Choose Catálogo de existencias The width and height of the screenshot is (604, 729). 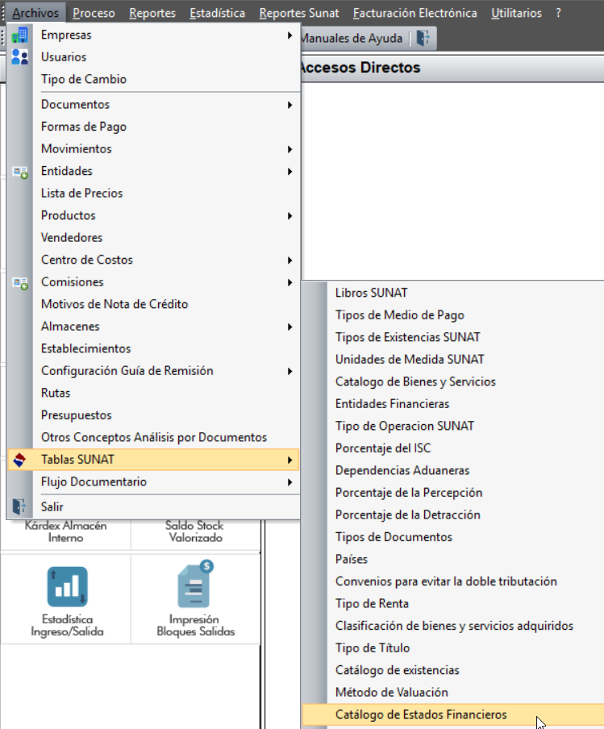click(x=453, y=670)
